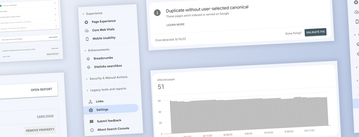
Task: Click the Submit feedback icon
Action: 92,122
